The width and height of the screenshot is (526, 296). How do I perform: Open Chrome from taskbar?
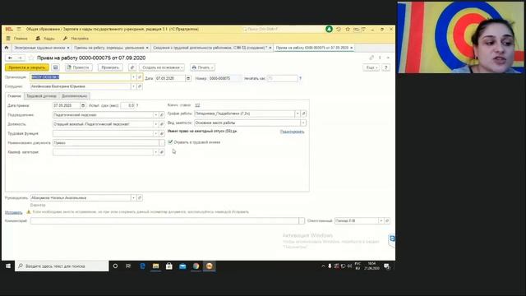[196, 266]
